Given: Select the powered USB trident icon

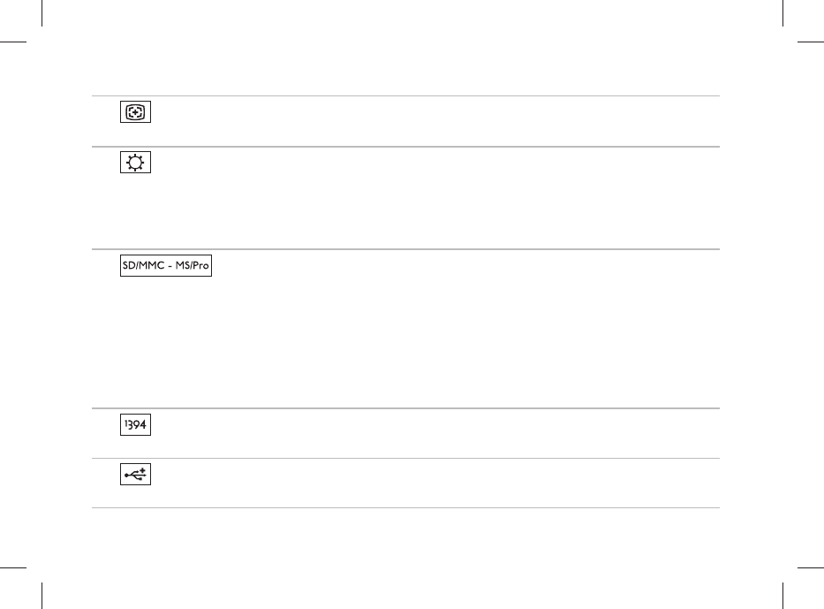Looking at the screenshot, I should (136, 475).
